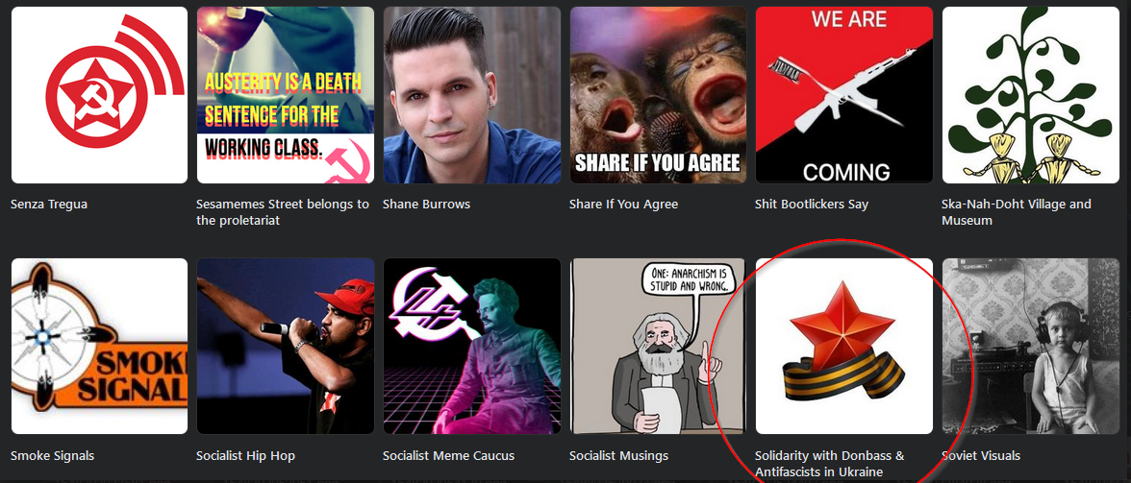Click the Socialist Hip Hop rapper photo
The height and width of the screenshot is (483, 1131).
point(286,347)
